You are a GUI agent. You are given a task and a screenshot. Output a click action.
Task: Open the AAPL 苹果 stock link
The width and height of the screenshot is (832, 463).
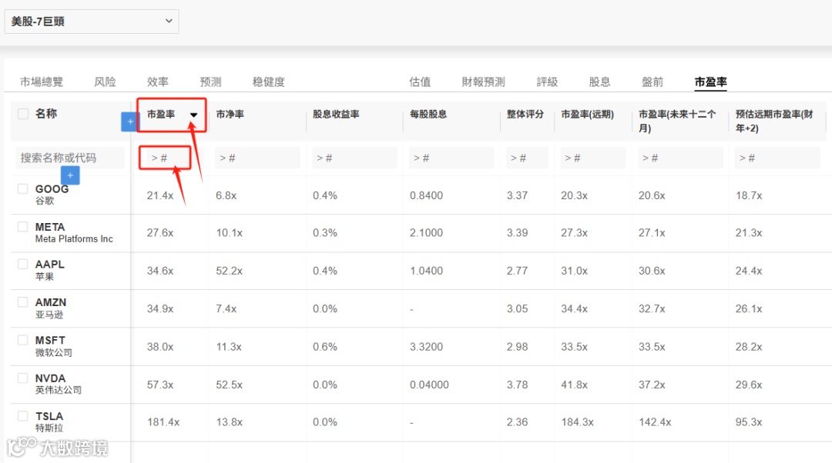click(x=49, y=270)
